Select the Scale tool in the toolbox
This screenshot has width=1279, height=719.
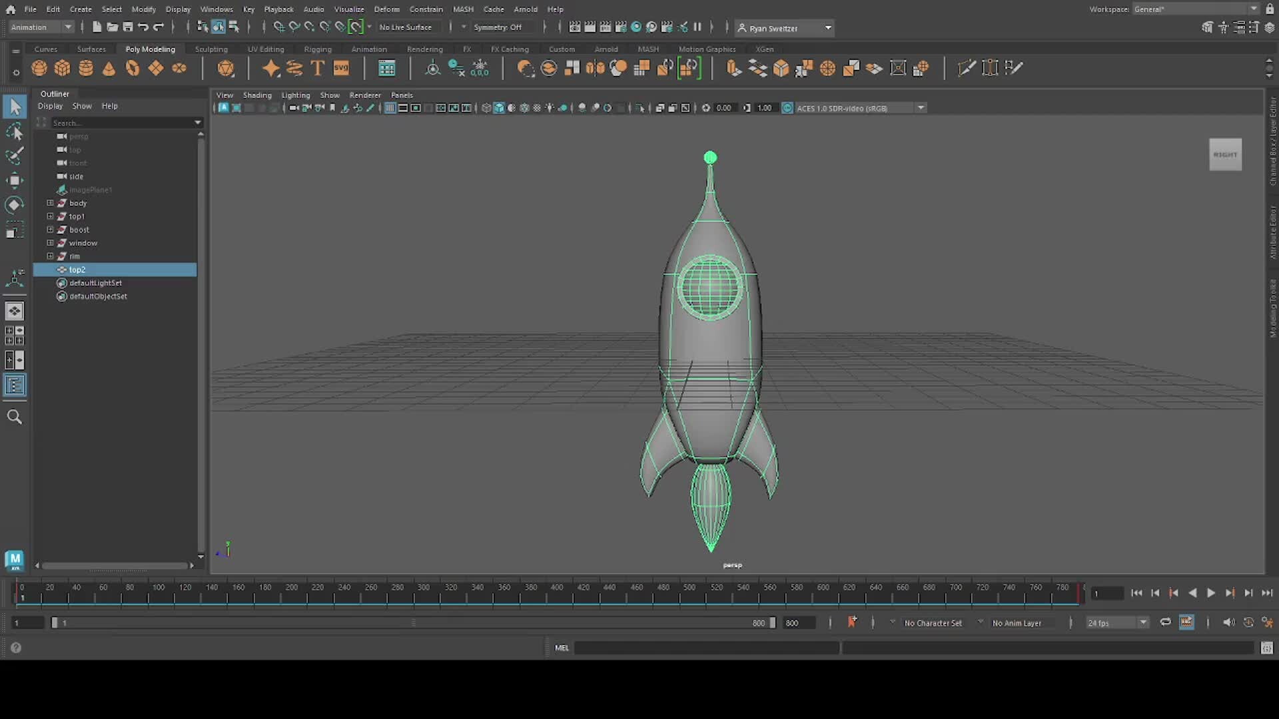tap(15, 230)
